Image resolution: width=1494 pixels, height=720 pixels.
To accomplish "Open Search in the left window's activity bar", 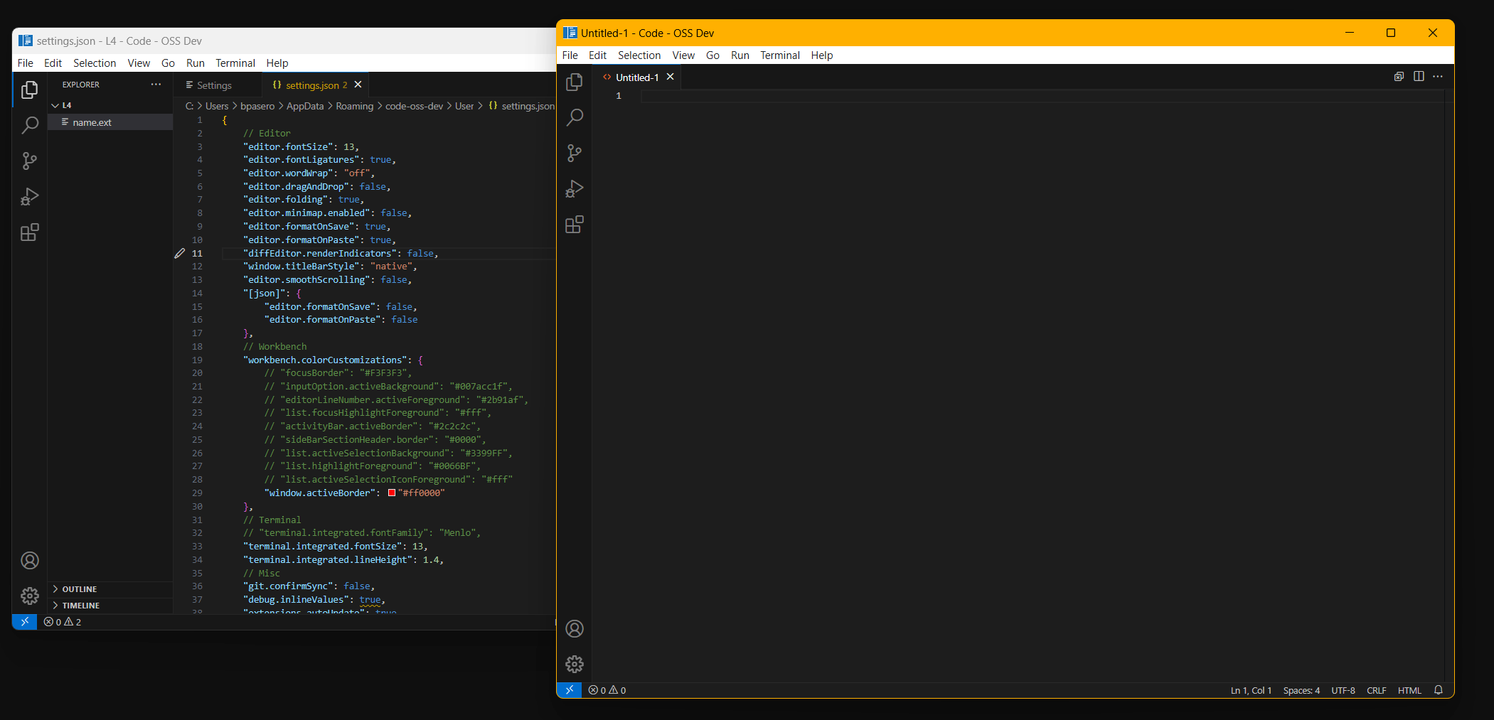I will [x=29, y=124].
